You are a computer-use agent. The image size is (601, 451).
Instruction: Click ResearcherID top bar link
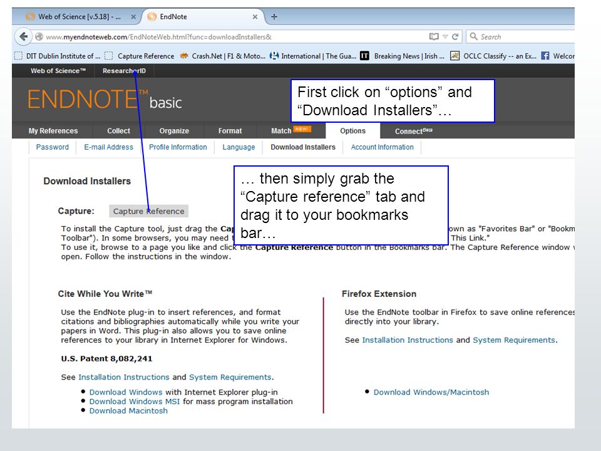[124, 71]
